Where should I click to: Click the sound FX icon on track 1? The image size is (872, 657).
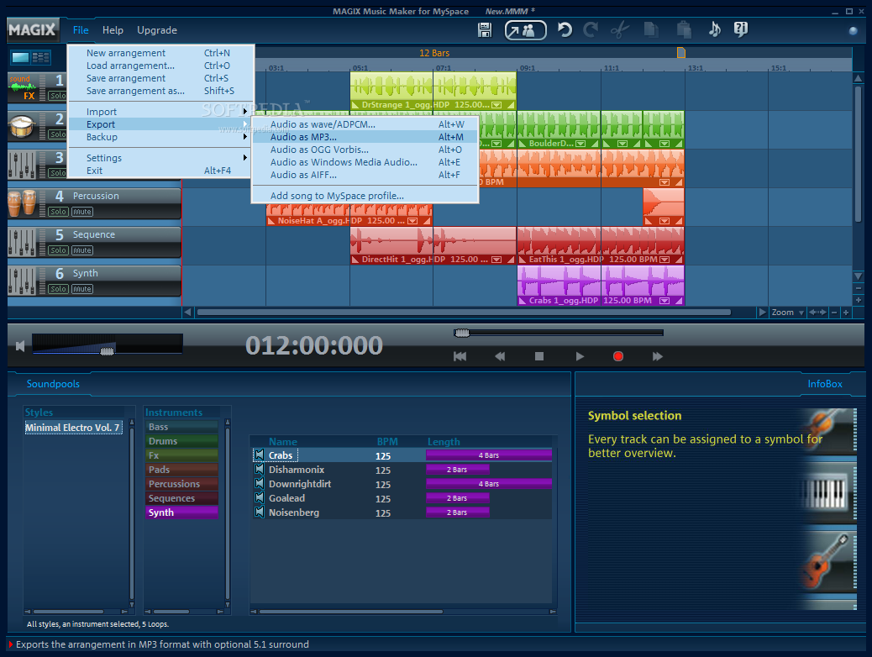23,87
